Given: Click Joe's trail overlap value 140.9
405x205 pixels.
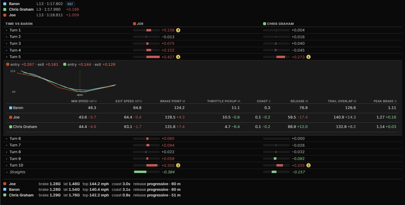Looking at the screenshot, I should [339, 117].
